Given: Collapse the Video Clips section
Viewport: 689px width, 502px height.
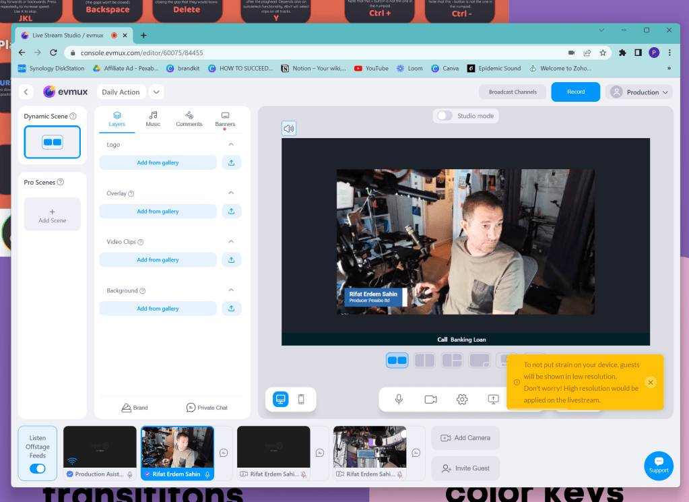Looking at the screenshot, I should (x=231, y=241).
